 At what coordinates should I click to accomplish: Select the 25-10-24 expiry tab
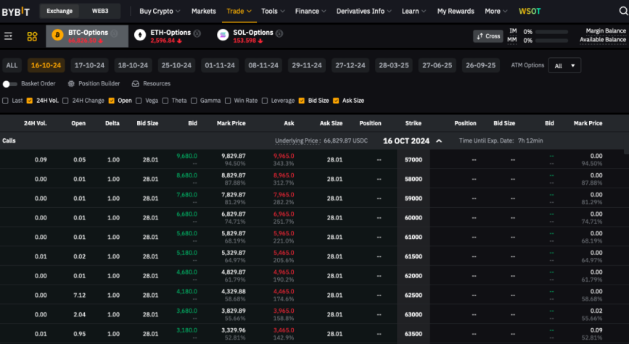pyautogui.click(x=176, y=65)
